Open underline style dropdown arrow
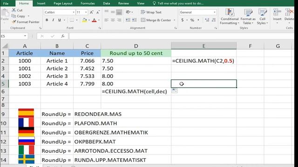The height and width of the screenshot is (167, 298). click(64, 20)
